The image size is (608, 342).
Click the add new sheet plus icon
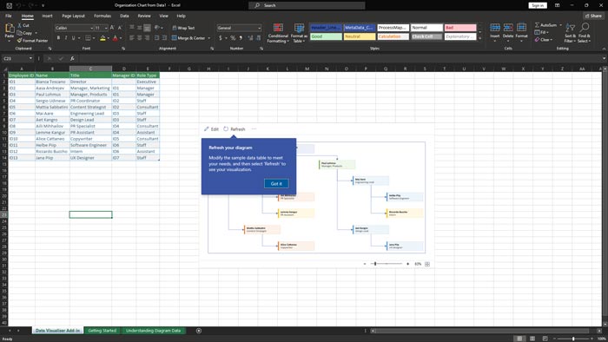coord(199,331)
